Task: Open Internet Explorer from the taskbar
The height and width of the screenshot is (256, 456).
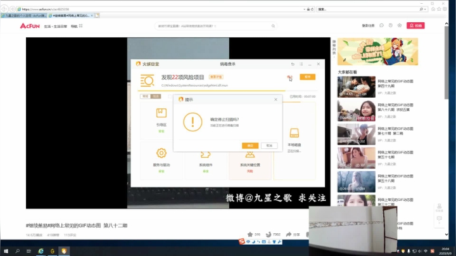Action: point(41,251)
